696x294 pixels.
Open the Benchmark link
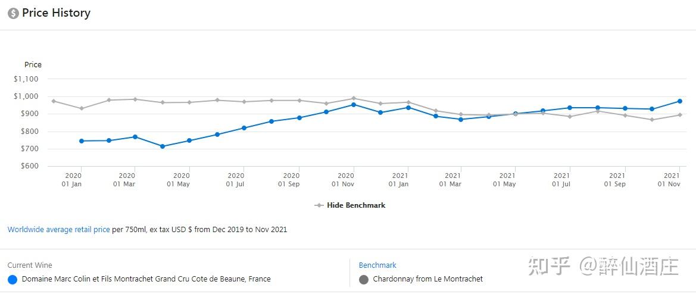(x=377, y=265)
